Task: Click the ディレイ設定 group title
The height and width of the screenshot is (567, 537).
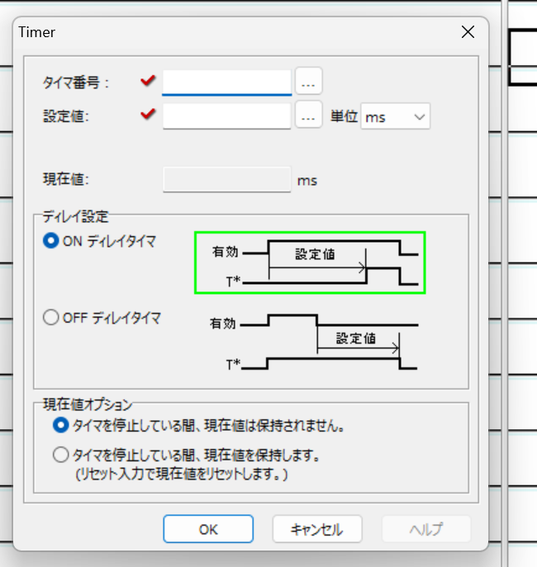Action: tap(75, 216)
